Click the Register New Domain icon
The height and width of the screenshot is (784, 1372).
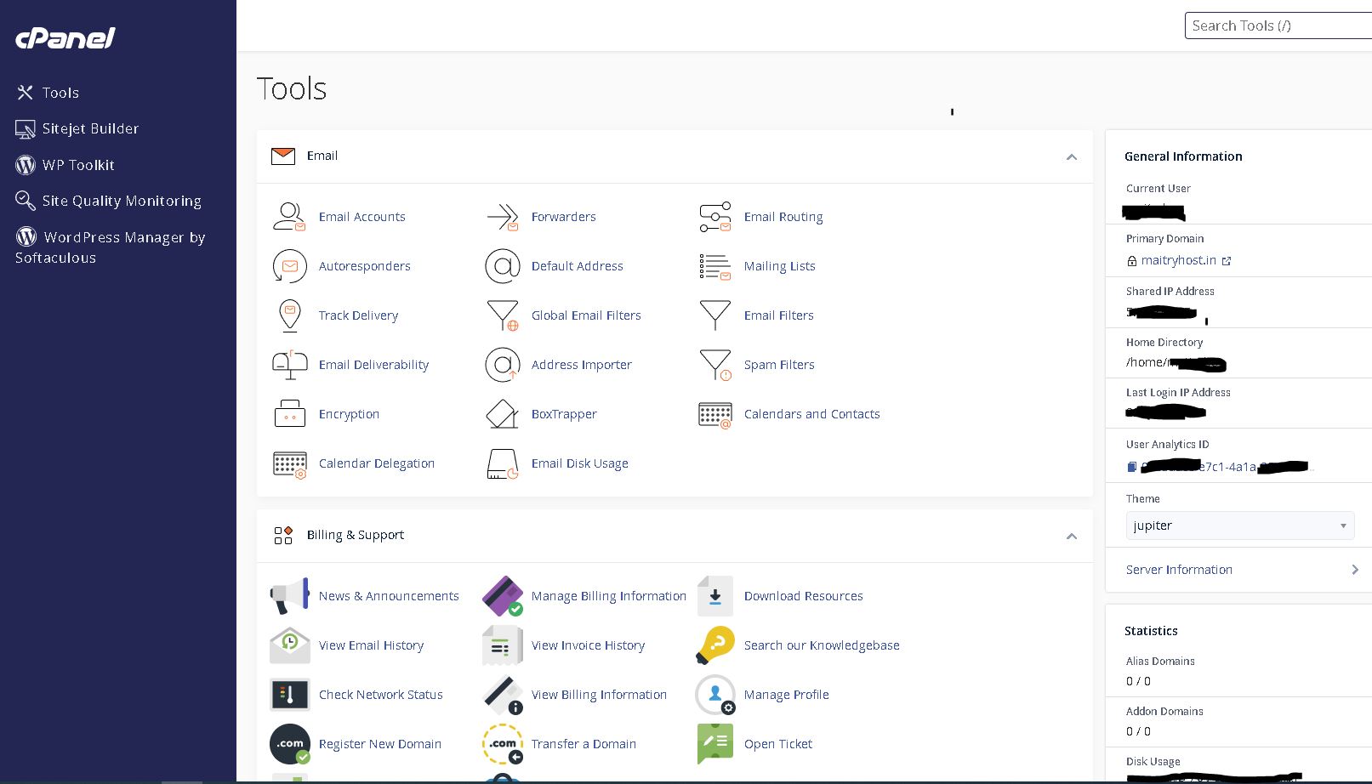289,744
